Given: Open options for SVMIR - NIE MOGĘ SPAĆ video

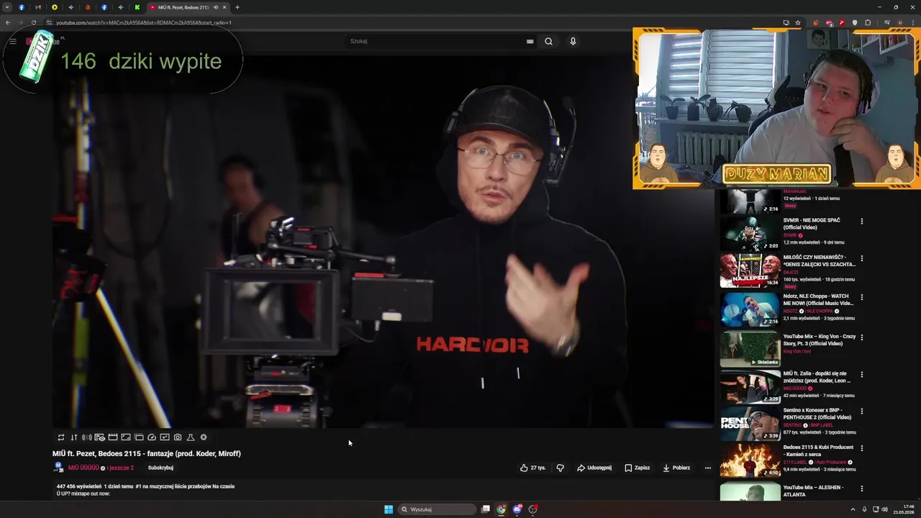Looking at the screenshot, I should 861,222.
